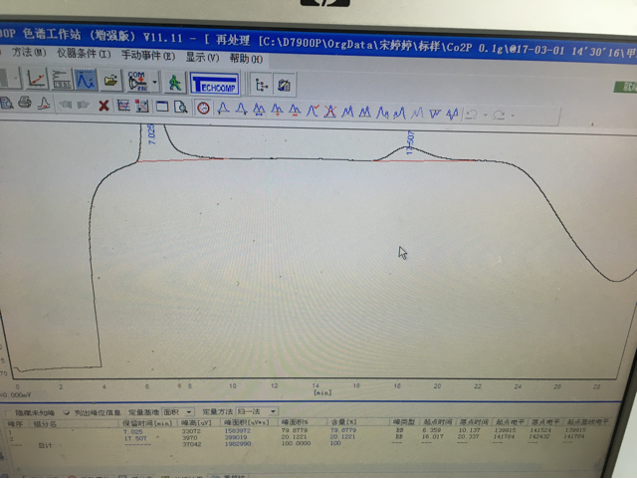
Task: Click the 峰高[uV] column header
Action: [x=197, y=422]
